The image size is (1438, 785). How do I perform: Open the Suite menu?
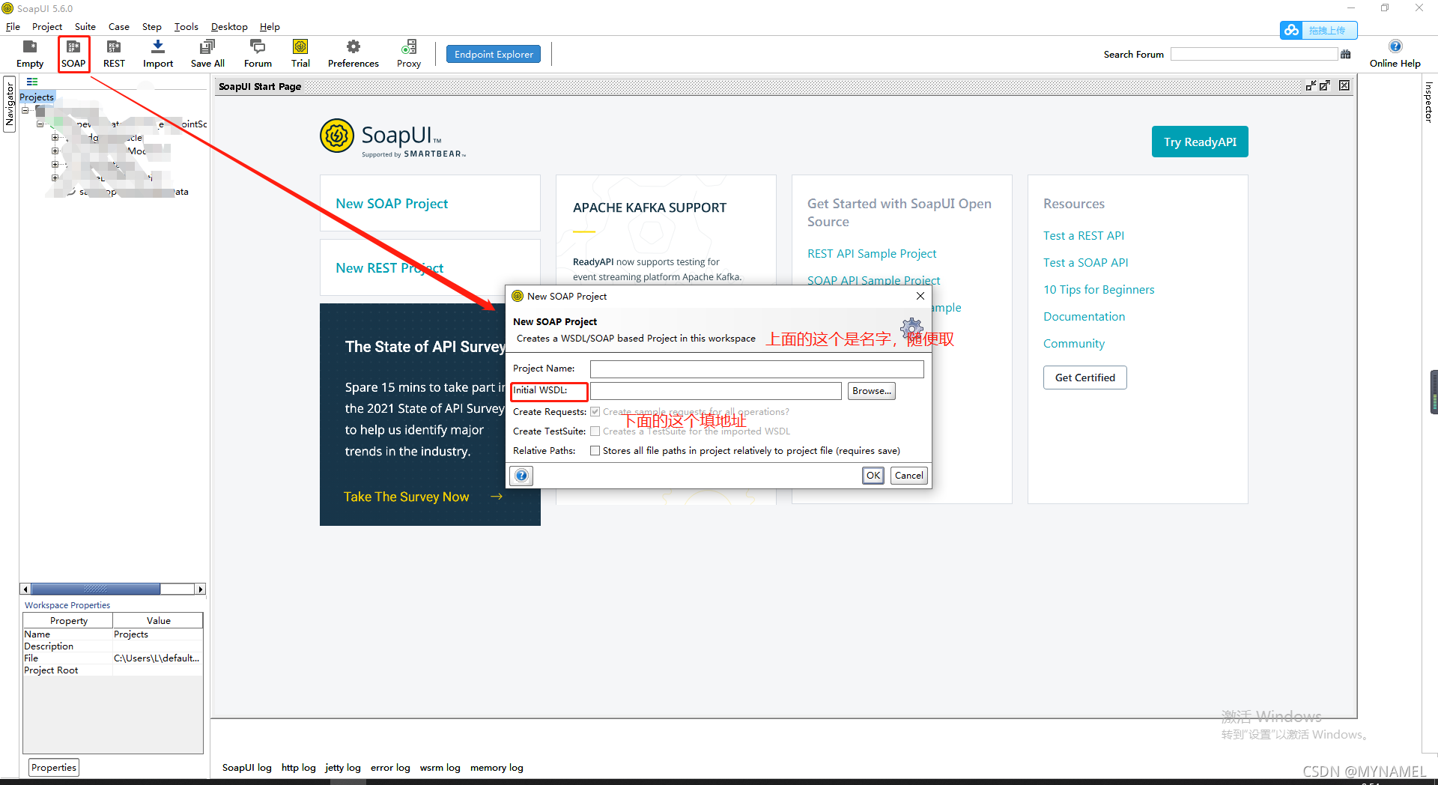[85, 26]
